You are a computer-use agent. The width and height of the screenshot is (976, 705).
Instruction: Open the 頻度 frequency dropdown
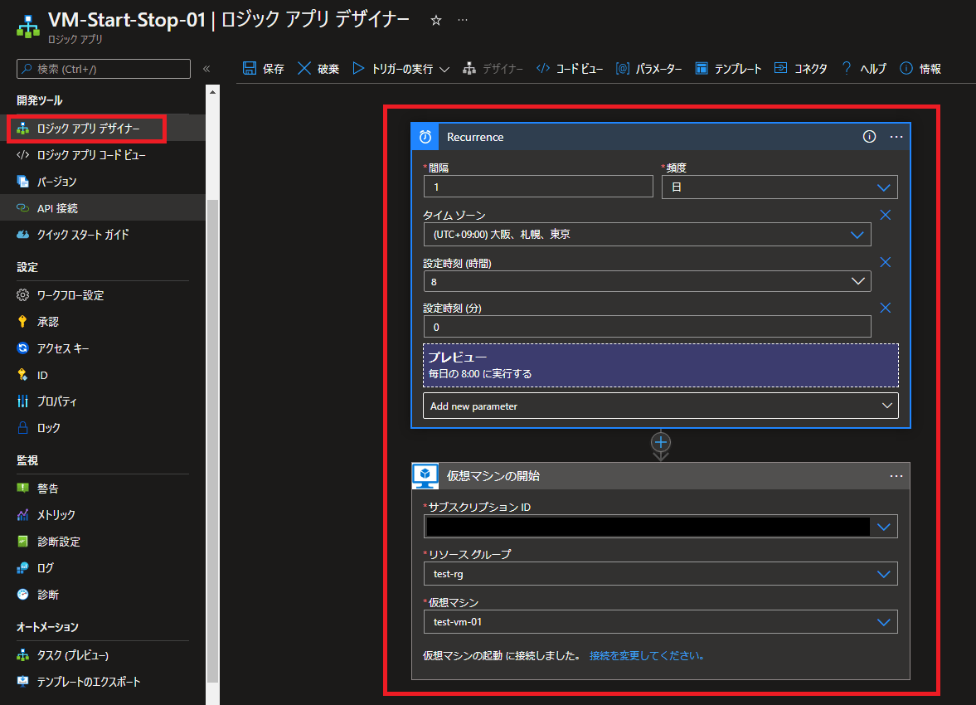click(779, 187)
